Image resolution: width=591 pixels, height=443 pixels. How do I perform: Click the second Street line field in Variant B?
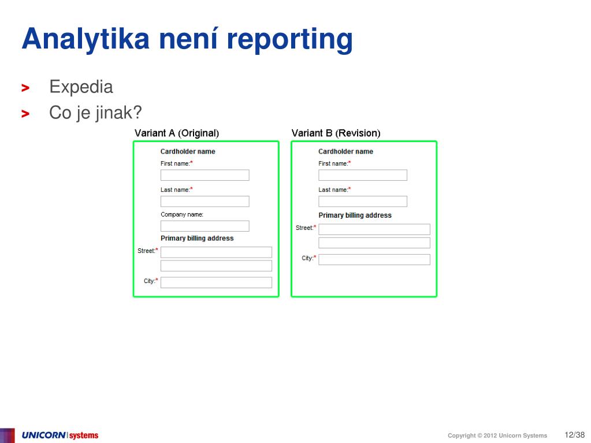coord(374,243)
